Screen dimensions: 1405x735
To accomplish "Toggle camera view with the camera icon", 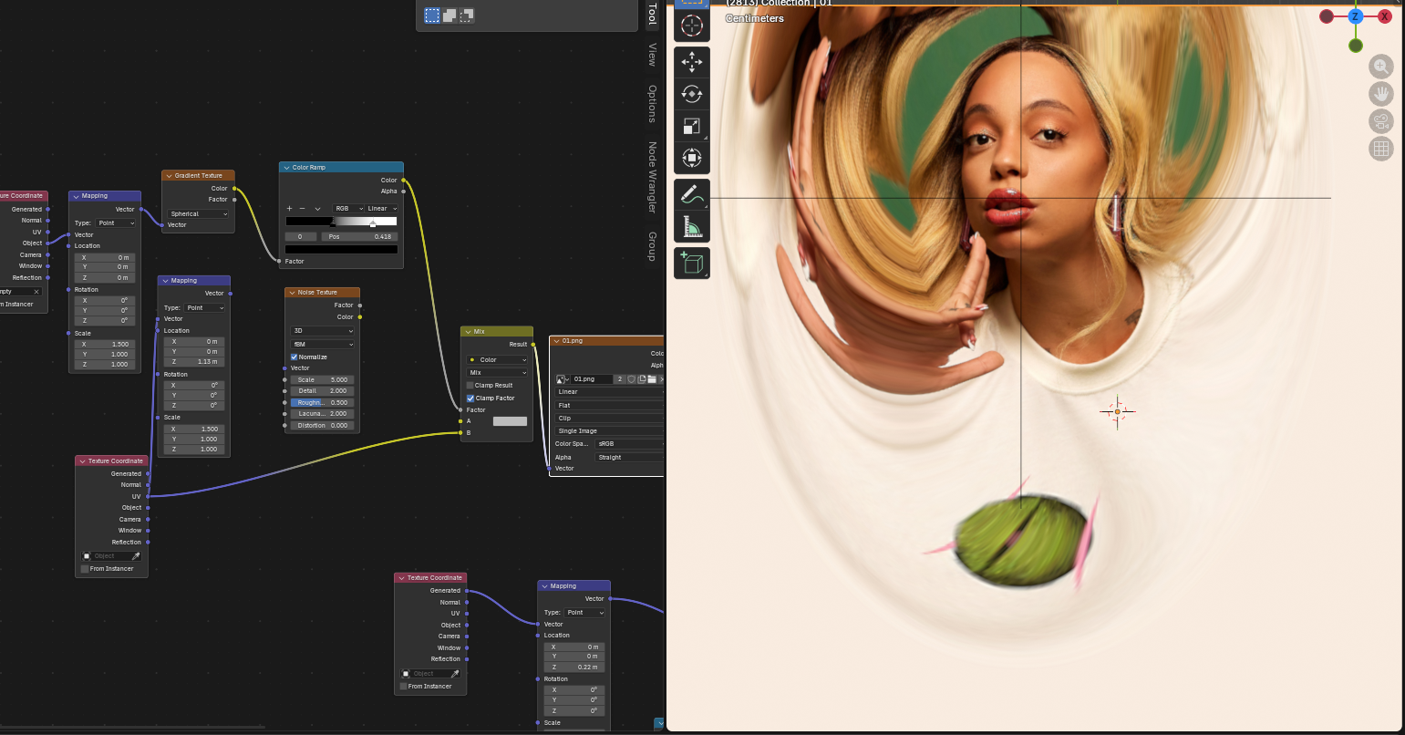I will 1380,121.
